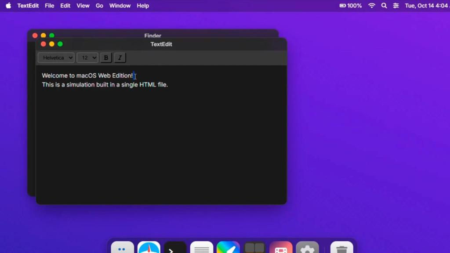Screen dimensions: 450x253
Task: Toggle Bold formatting in TextEdit
Action: pyautogui.click(x=106, y=58)
